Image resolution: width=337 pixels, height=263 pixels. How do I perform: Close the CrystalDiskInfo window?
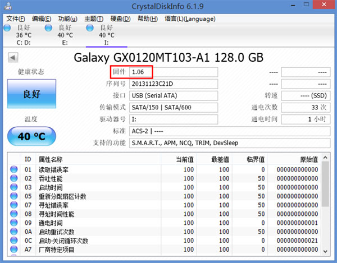pos(324,4)
